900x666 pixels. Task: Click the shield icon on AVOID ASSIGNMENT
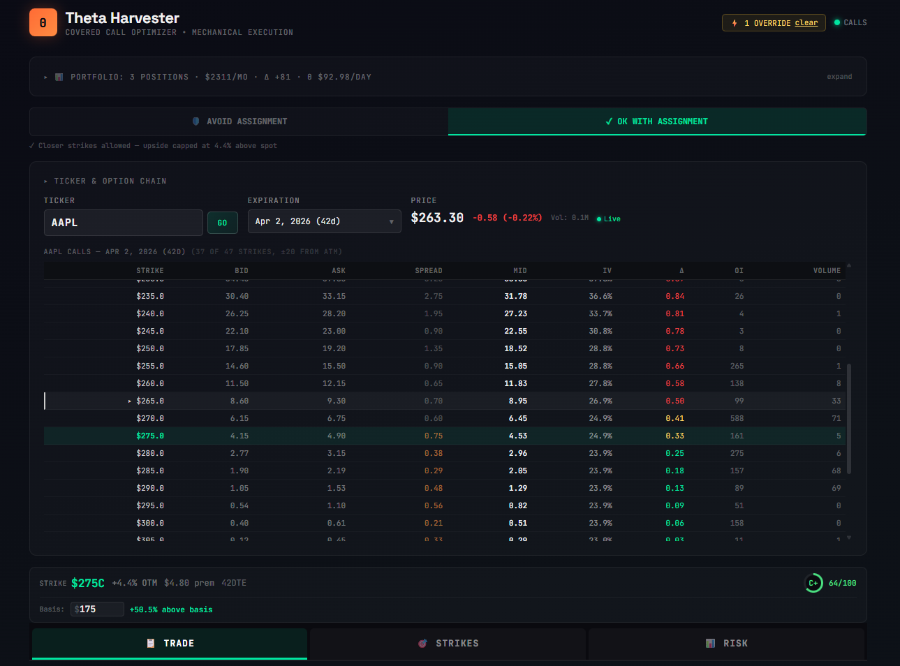click(196, 121)
